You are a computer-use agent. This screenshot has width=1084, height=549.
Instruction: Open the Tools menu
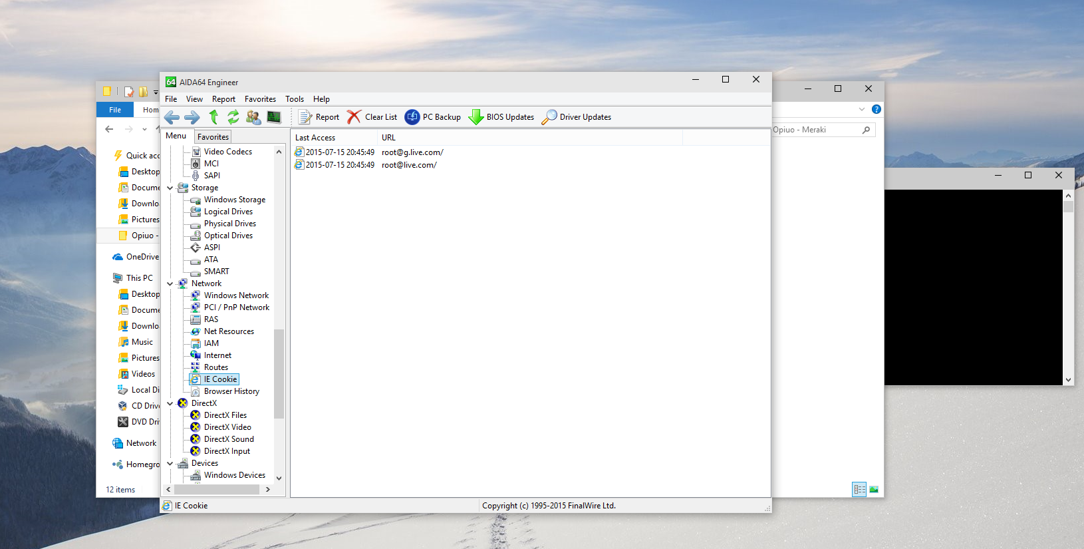[x=295, y=99]
